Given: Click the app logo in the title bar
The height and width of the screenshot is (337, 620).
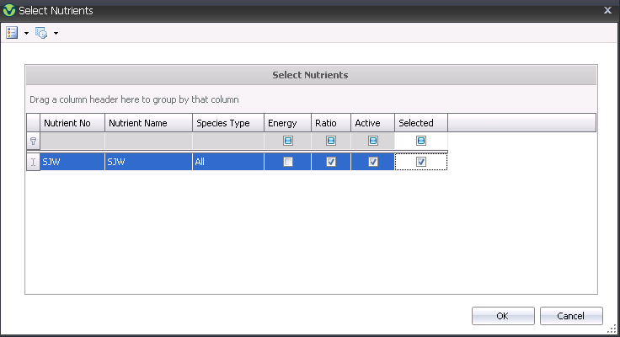Looking at the screenshot, I should 8,10.
